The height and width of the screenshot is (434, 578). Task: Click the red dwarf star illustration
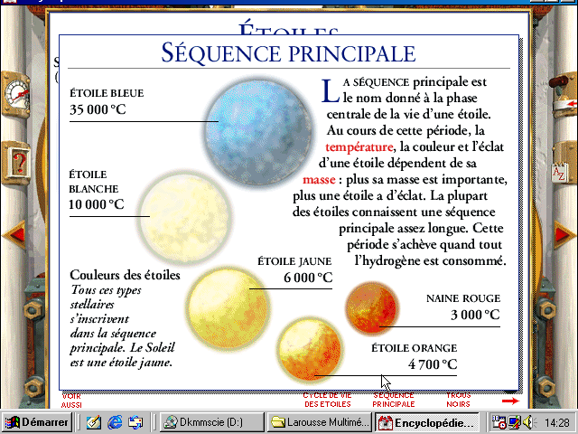tap(371, 308)
